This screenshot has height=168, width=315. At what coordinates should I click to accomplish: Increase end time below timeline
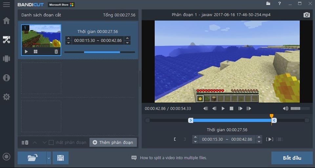(x=259, y=137)
